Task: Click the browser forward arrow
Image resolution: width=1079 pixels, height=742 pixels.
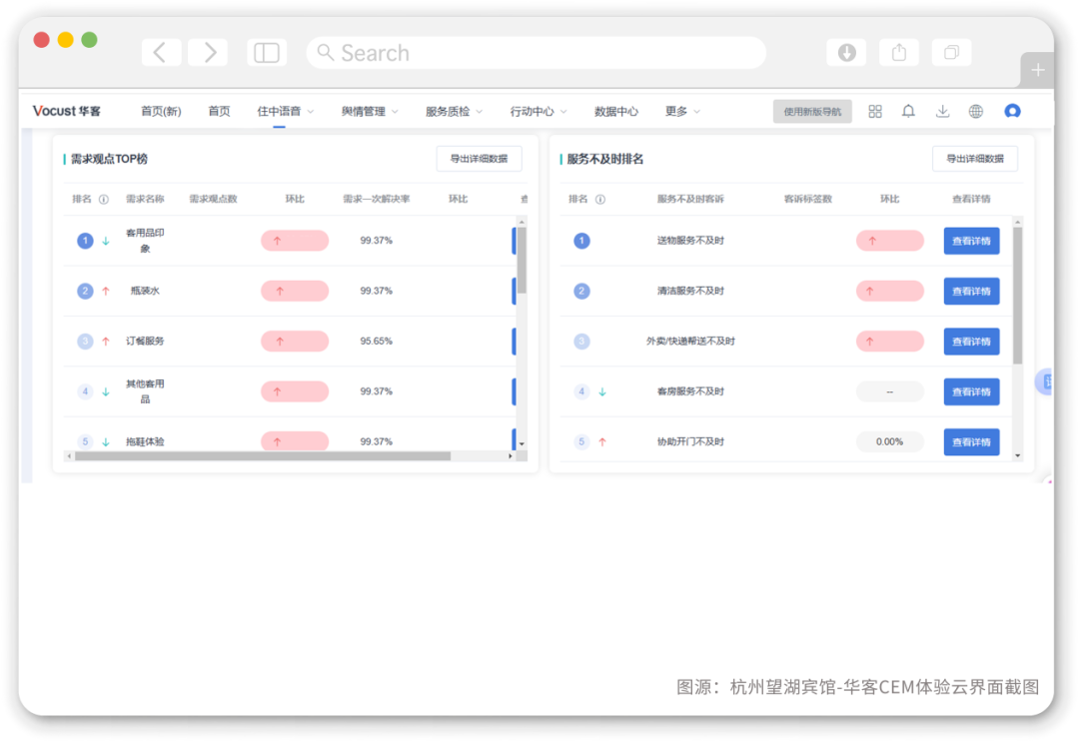Action: tap(208, 52)
